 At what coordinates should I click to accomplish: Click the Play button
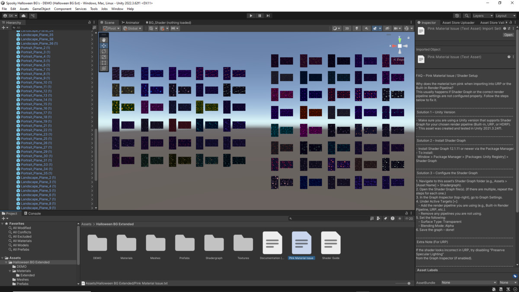251,16
